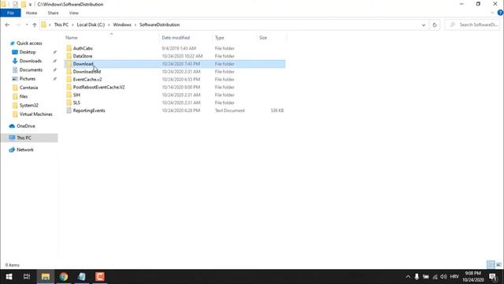Switch to large icons view
This screenshot has height=284, width=504.
click(498, 265)
